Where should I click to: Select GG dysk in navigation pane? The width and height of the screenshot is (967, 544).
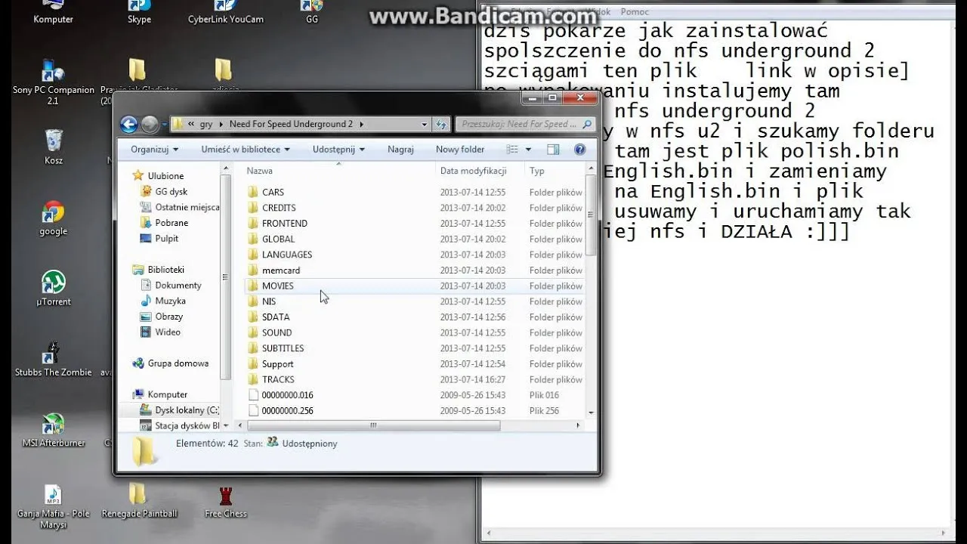click(171, 192)
